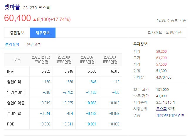Click the 저가 value 57,500

coord(161,64)
